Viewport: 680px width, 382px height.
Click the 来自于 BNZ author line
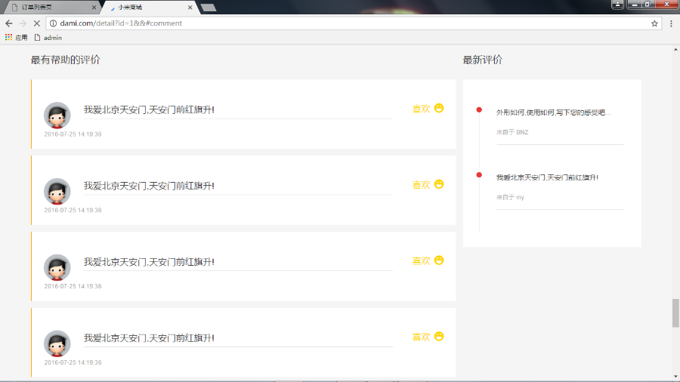[512, 132]
